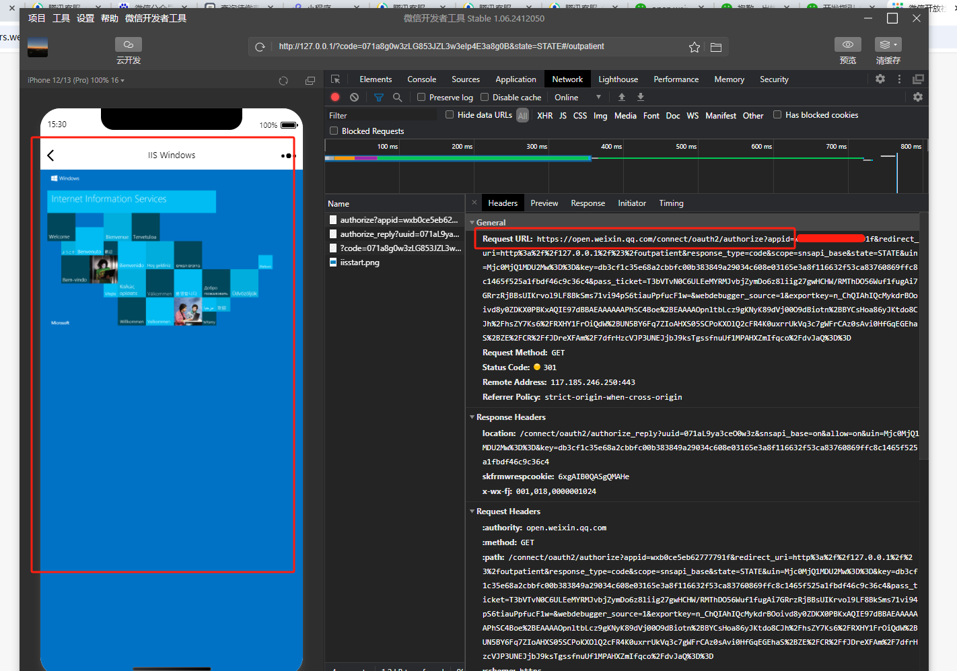
Task: Filter requests by XHR
Action: pyautogui.click(x=545, y=116)
